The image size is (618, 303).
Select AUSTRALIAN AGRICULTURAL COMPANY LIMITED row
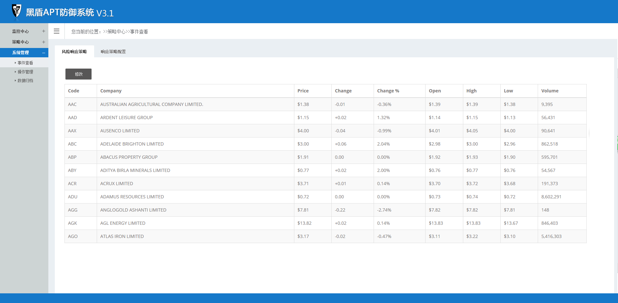(x=326, y=104)
